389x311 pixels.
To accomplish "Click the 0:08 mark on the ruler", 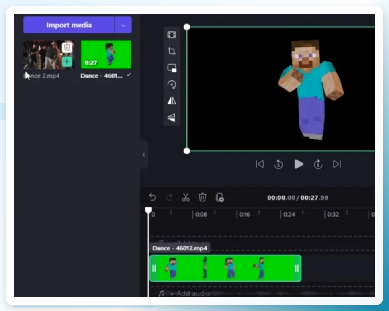I will 201,214.
